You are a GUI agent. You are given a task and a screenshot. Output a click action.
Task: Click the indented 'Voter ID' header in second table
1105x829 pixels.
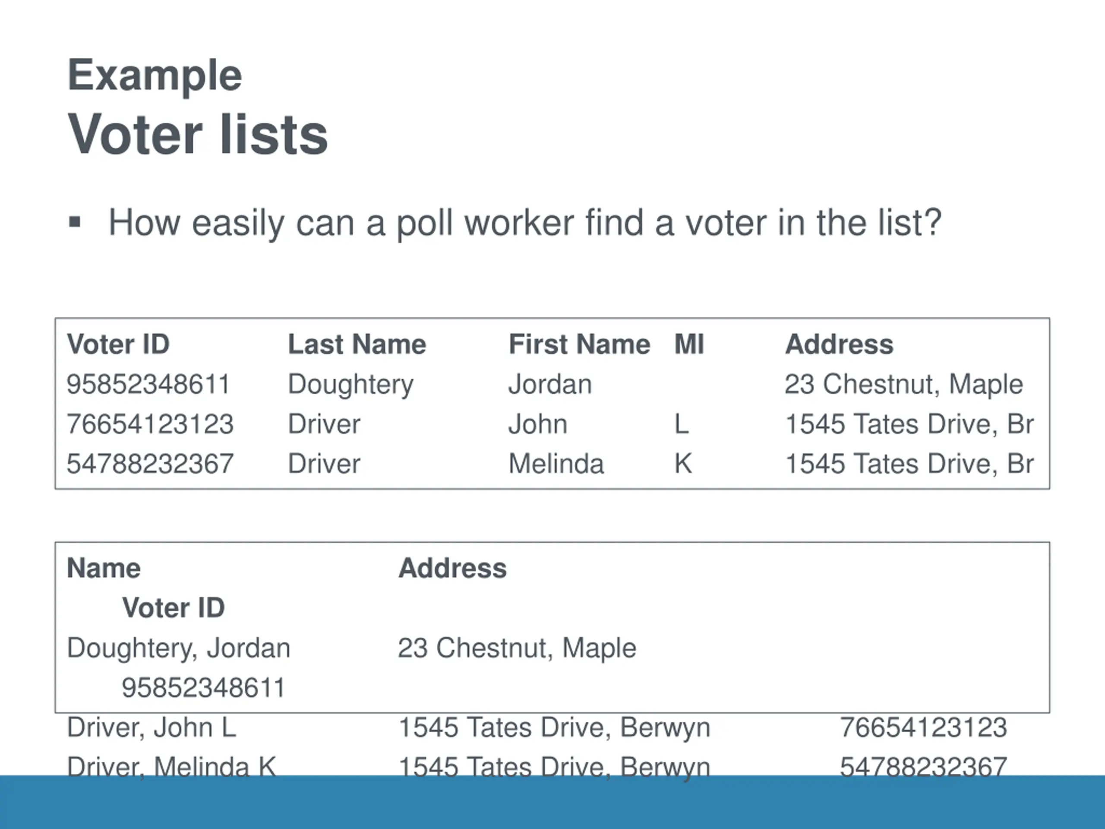pos(174,608)
